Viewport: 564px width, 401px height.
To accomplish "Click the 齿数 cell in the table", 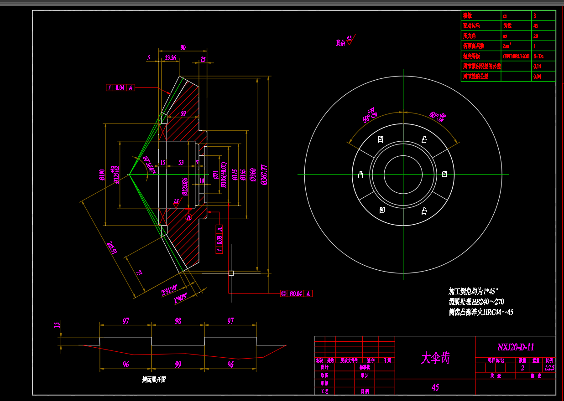I will coord(507,26).
